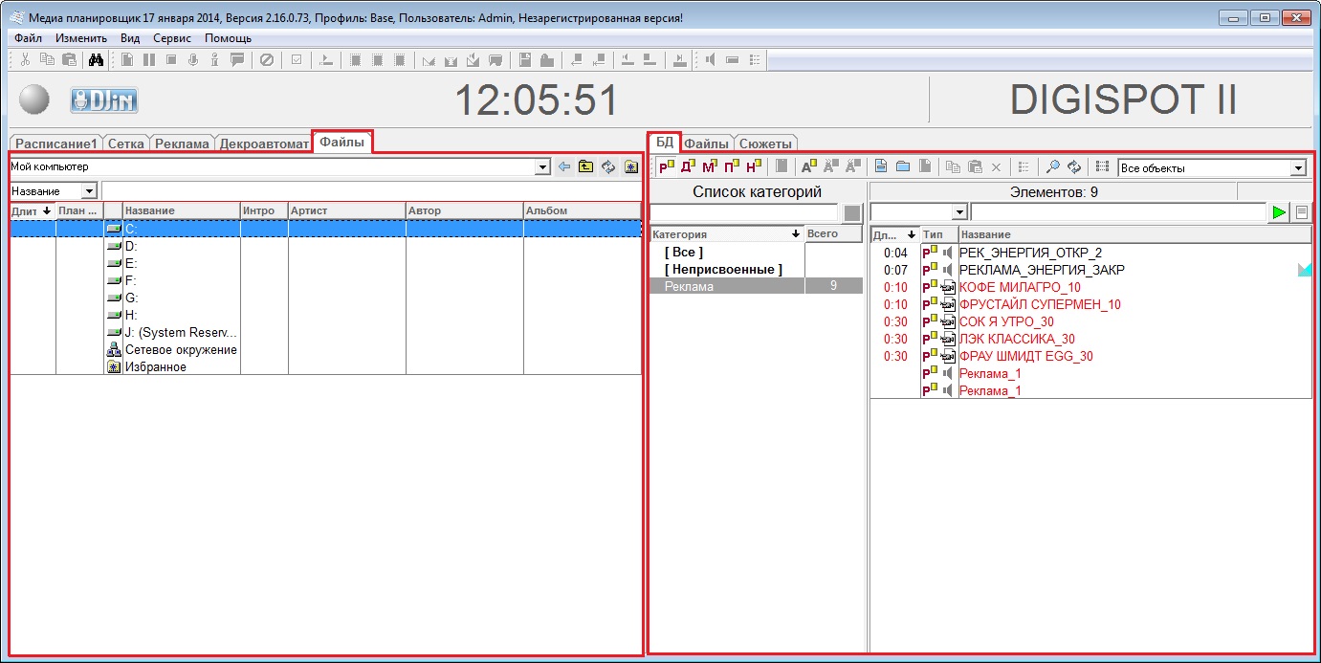Open the Вид menu
This screenshot has width=1321, height=663.
pos(130,38)
